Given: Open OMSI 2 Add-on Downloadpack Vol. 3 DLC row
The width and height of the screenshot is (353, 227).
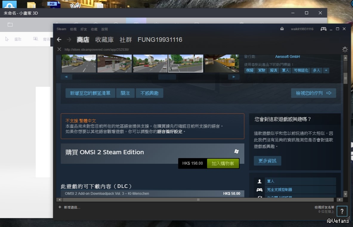Looking at the screenshot, I should 152,194.
